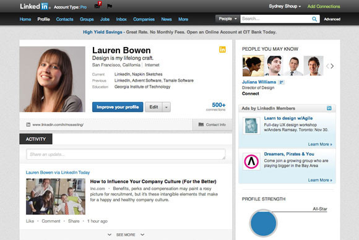This screenshot has width=359, height=240.
Task: Click Learn More under Agile workshop ad
Action: click(x=320, y=144)
